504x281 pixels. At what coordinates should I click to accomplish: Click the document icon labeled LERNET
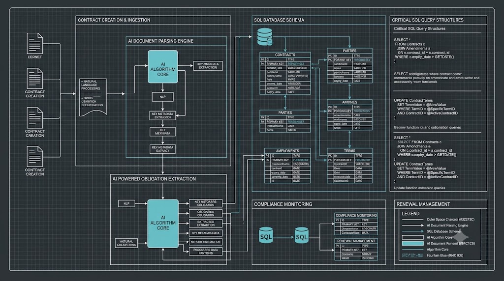coord(35,43)
